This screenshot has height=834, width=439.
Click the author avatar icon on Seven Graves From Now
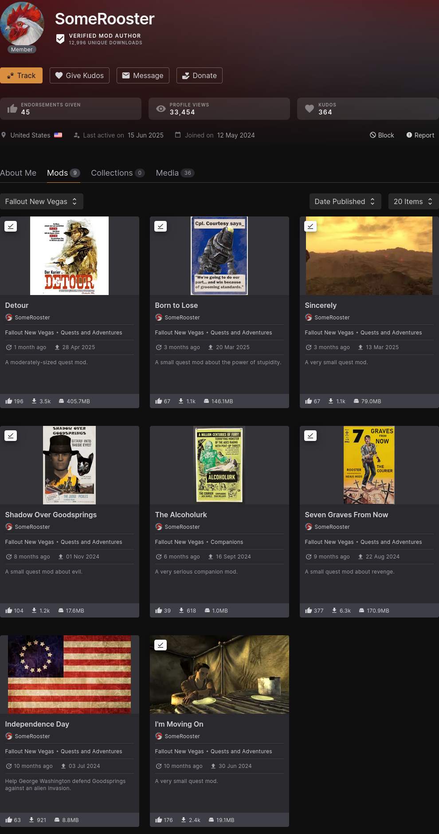coord(309,527)
